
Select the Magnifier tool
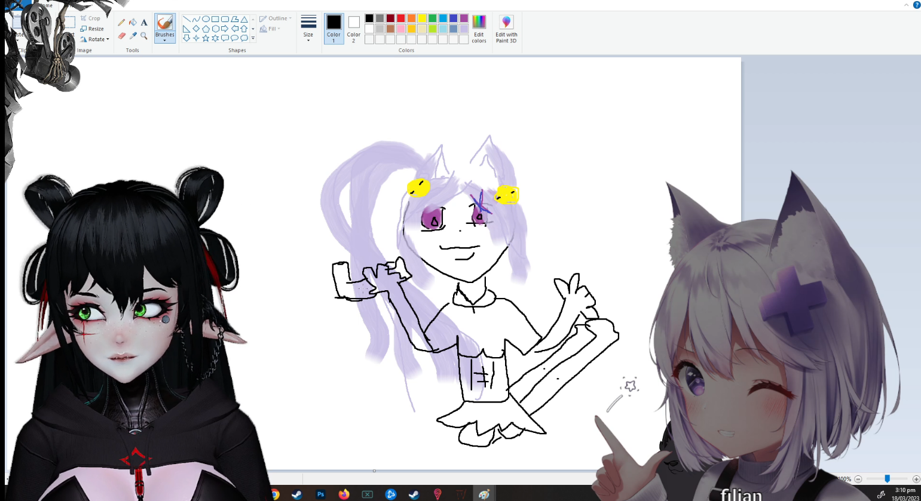point(144,36)
